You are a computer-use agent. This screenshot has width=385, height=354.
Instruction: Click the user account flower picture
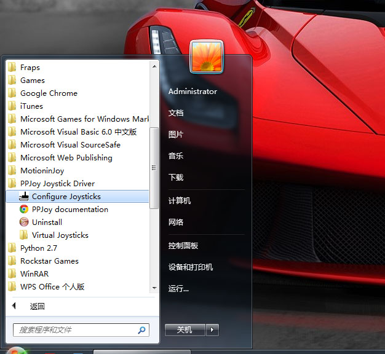[206, 57]
